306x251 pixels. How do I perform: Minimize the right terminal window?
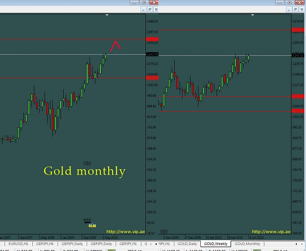[280, 2]
